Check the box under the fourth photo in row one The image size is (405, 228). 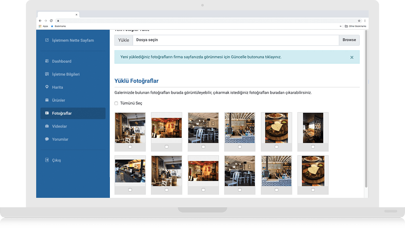point(240,147)
